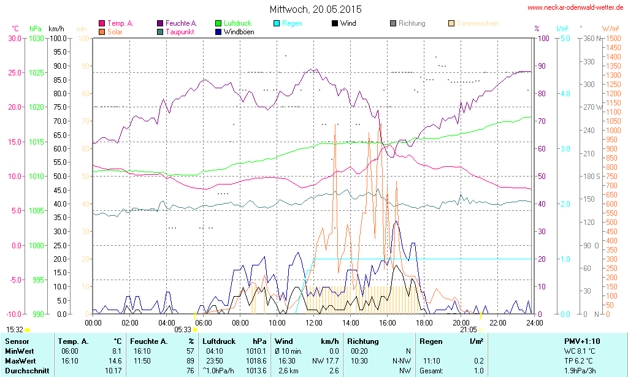Click the gray Richtung legend swatch
The image size is (628, 377).
(393, 24)
